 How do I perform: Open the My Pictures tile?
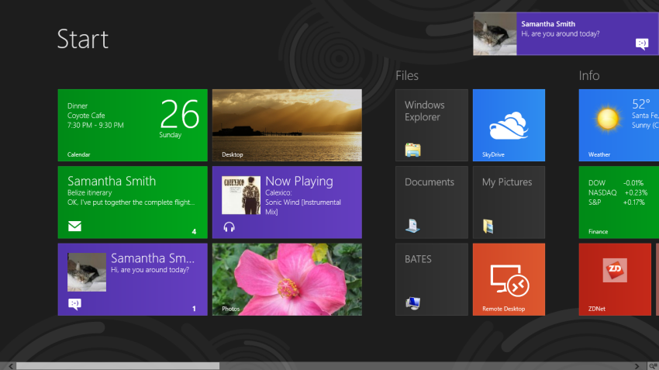pos(509,202)
